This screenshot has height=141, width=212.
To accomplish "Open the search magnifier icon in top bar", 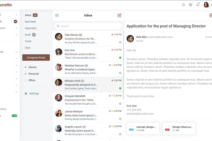I will click(183, 5).
